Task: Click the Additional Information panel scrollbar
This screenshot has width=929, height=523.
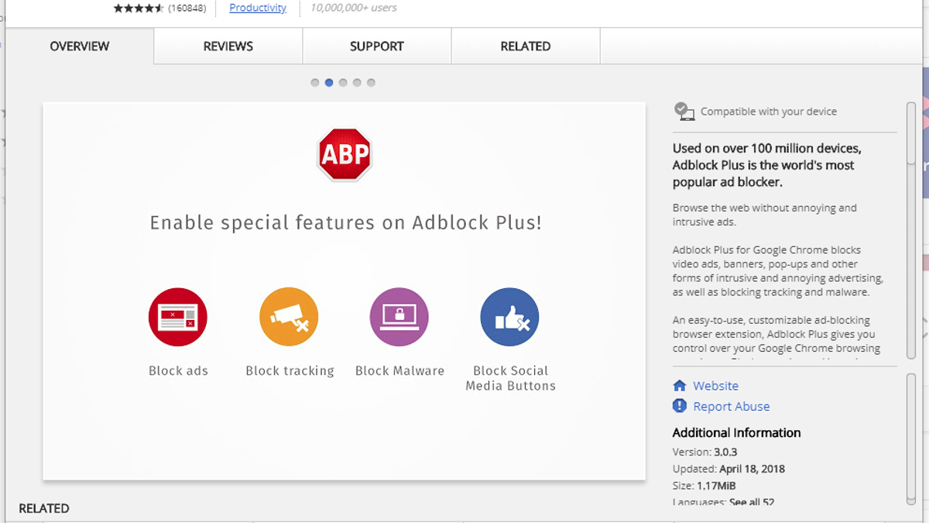Action: pyautogui.click(x=911, y=439)
